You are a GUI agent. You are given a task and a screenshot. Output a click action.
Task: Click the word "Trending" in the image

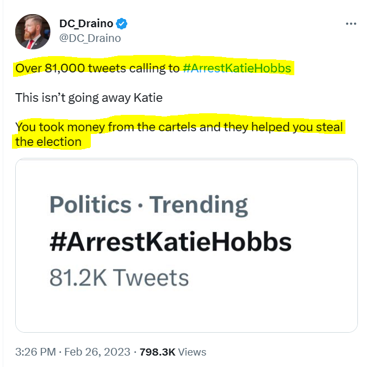point(199,205)
